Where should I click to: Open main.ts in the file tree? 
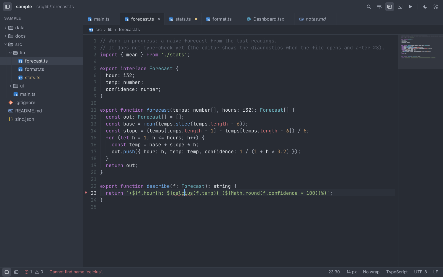click(x=42, y=94)
